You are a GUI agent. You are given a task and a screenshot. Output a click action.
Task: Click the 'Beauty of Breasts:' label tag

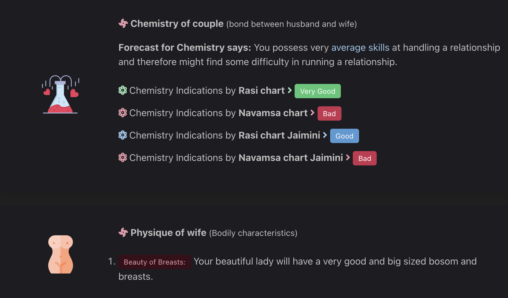tap(155, 262)
